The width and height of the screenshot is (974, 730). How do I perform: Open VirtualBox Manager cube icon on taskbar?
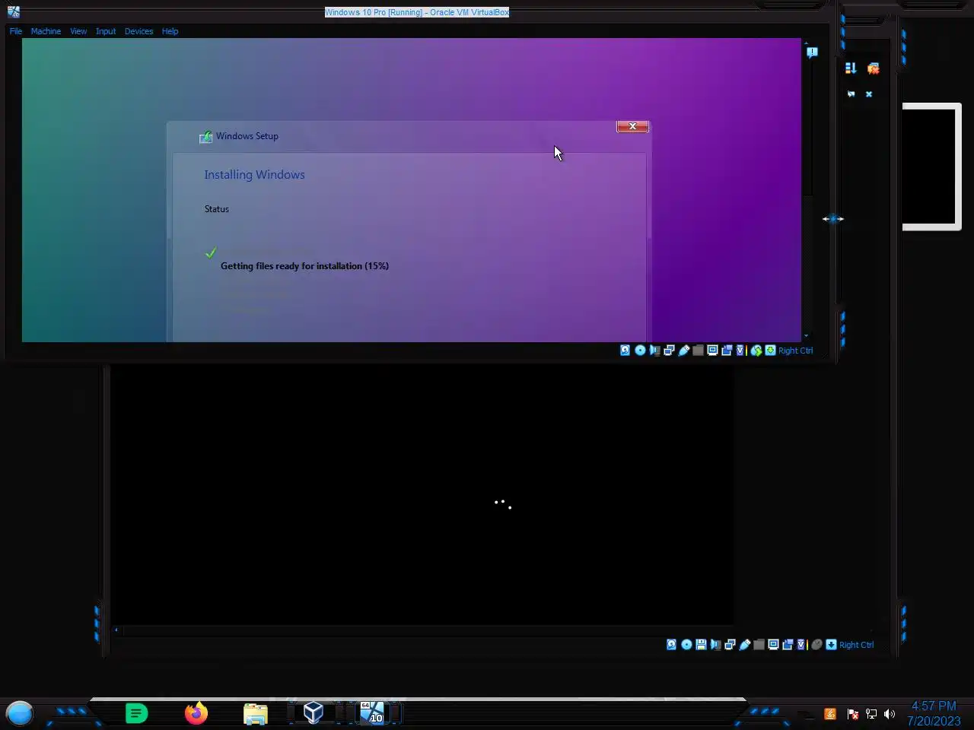coord(314,713)
